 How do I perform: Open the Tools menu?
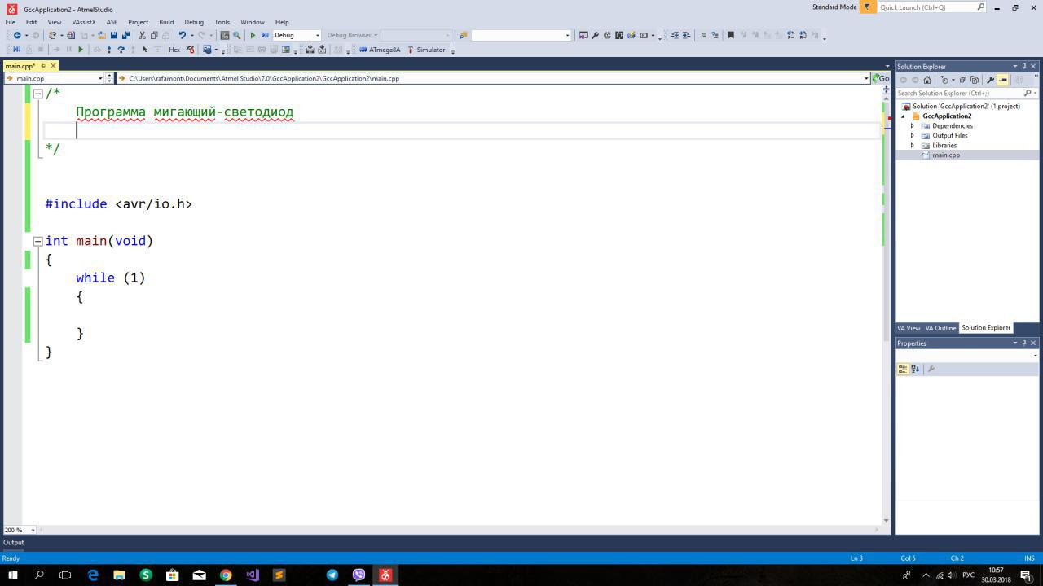coord(222,22)
